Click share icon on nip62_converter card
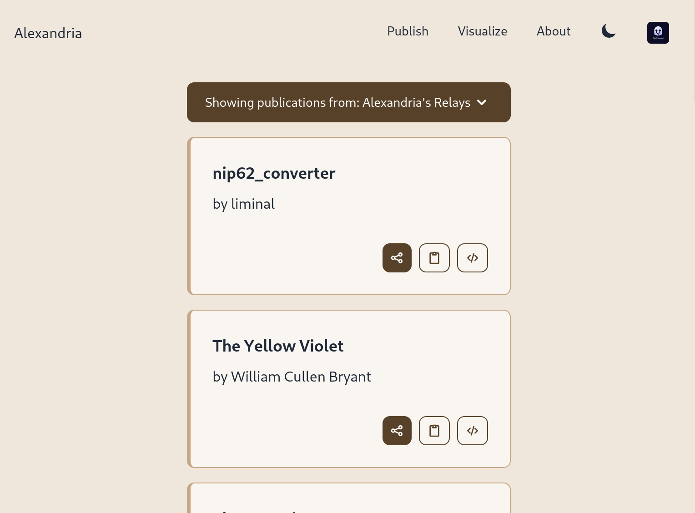 click(x=397, y=258)
